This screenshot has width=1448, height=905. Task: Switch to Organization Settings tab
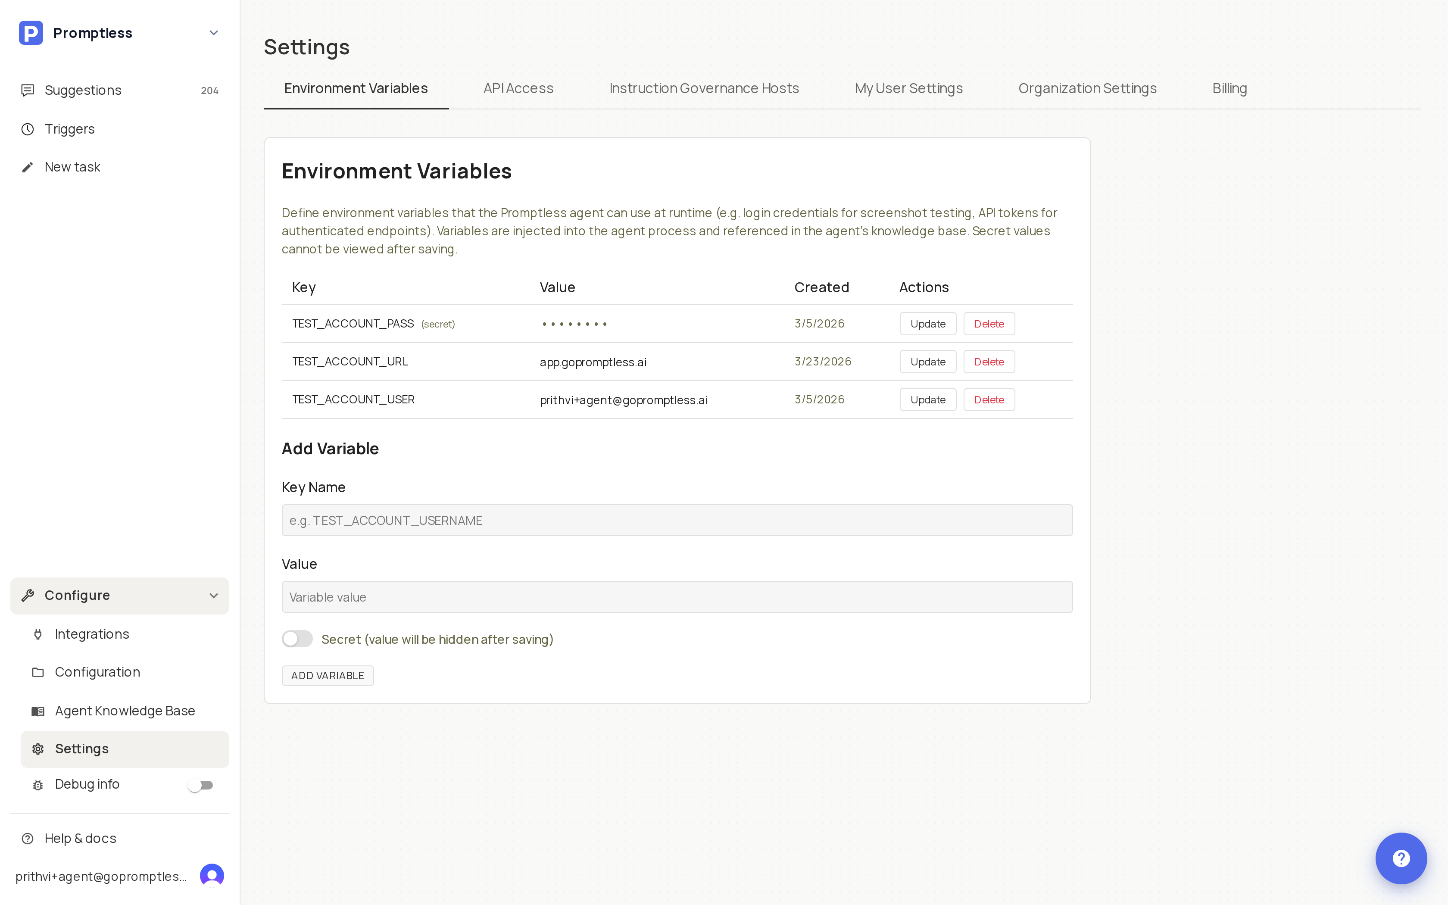(1087, 89)
